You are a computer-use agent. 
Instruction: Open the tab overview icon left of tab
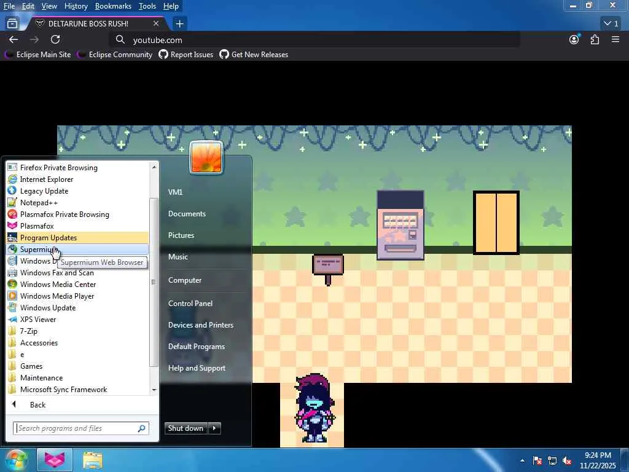[12, 24]
